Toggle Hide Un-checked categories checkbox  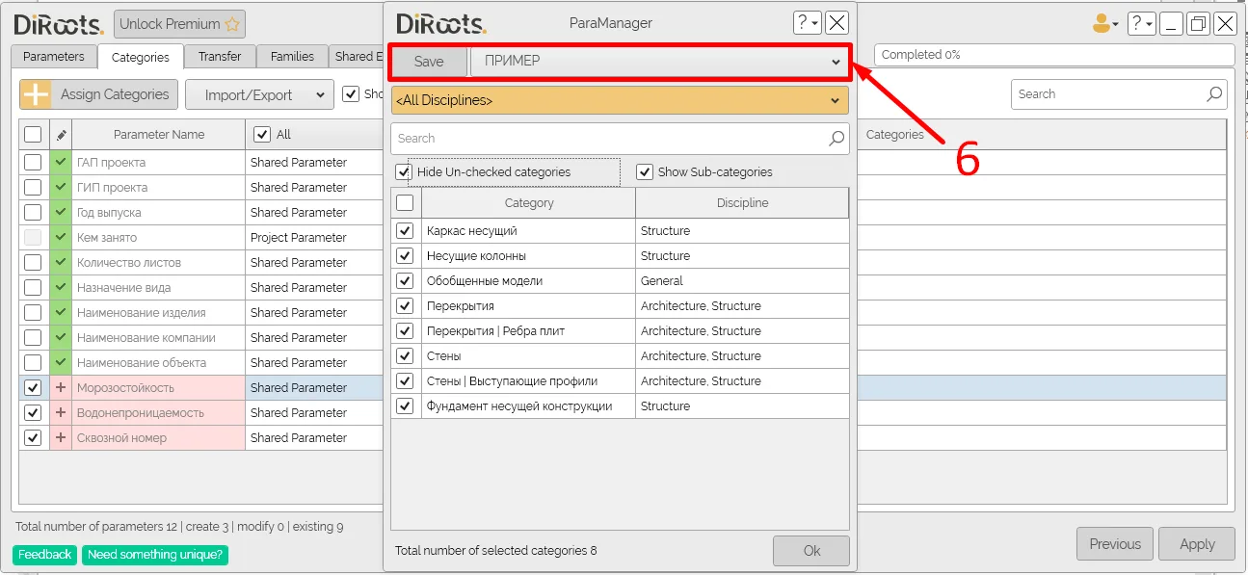(x=404, y=172)
